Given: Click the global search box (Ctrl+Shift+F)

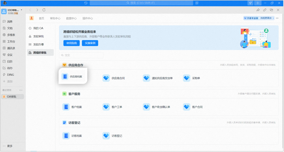Looking at the screenshot, I should pos(141,3).
